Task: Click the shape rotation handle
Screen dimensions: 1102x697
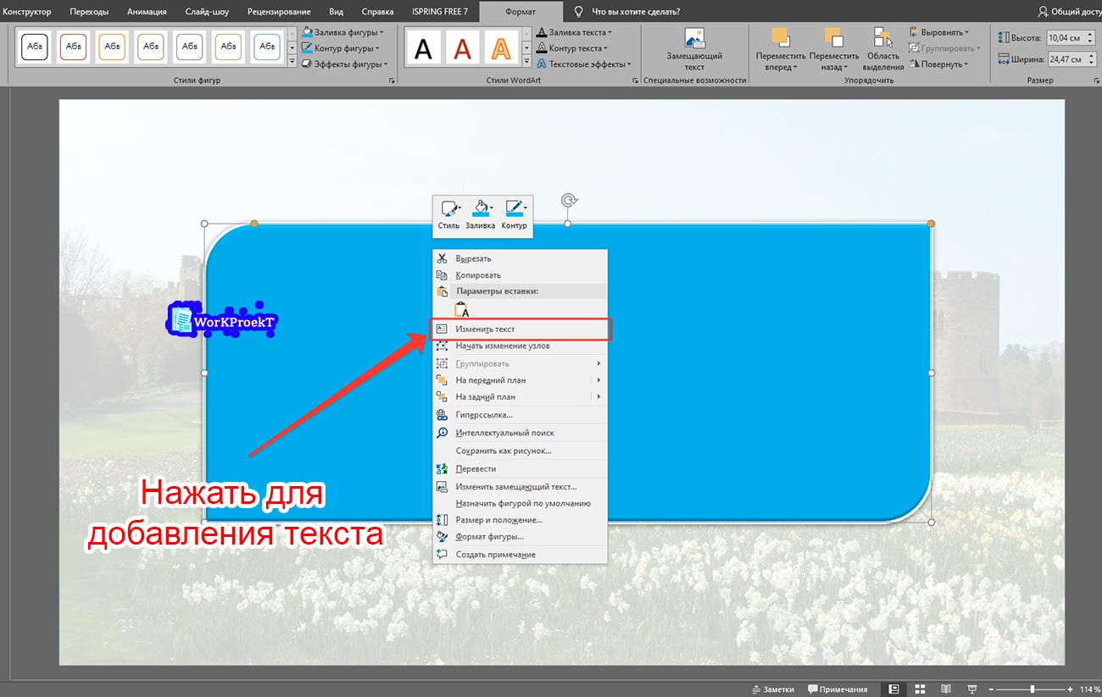Action: click(x=570, y=201)
